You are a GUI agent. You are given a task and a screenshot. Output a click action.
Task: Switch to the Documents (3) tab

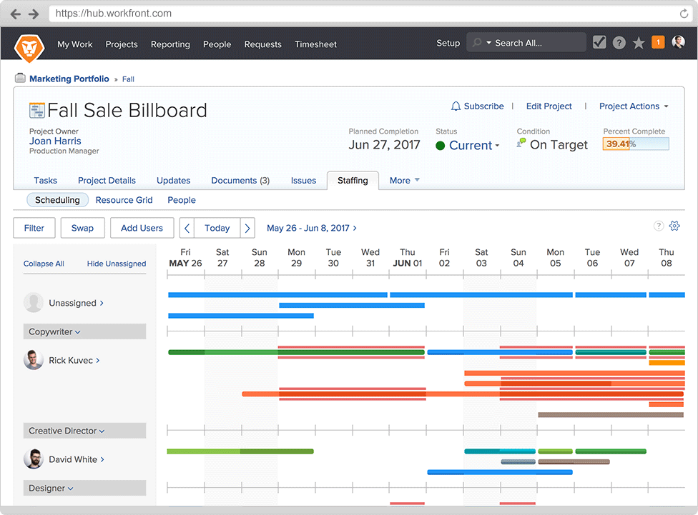coord(240,181)
